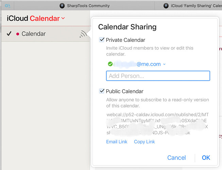
Task: Click the leftmost blue browser tab icon
Action: click(7, 5)
